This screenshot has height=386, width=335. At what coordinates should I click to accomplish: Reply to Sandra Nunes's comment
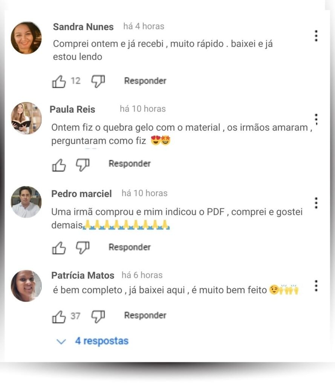[x=145, y=81]
